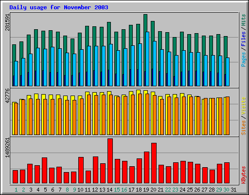Select day label 22 on the axis
Image resolution: width=249 pixels, height=195 pixels.
click(x=168, y=190)
